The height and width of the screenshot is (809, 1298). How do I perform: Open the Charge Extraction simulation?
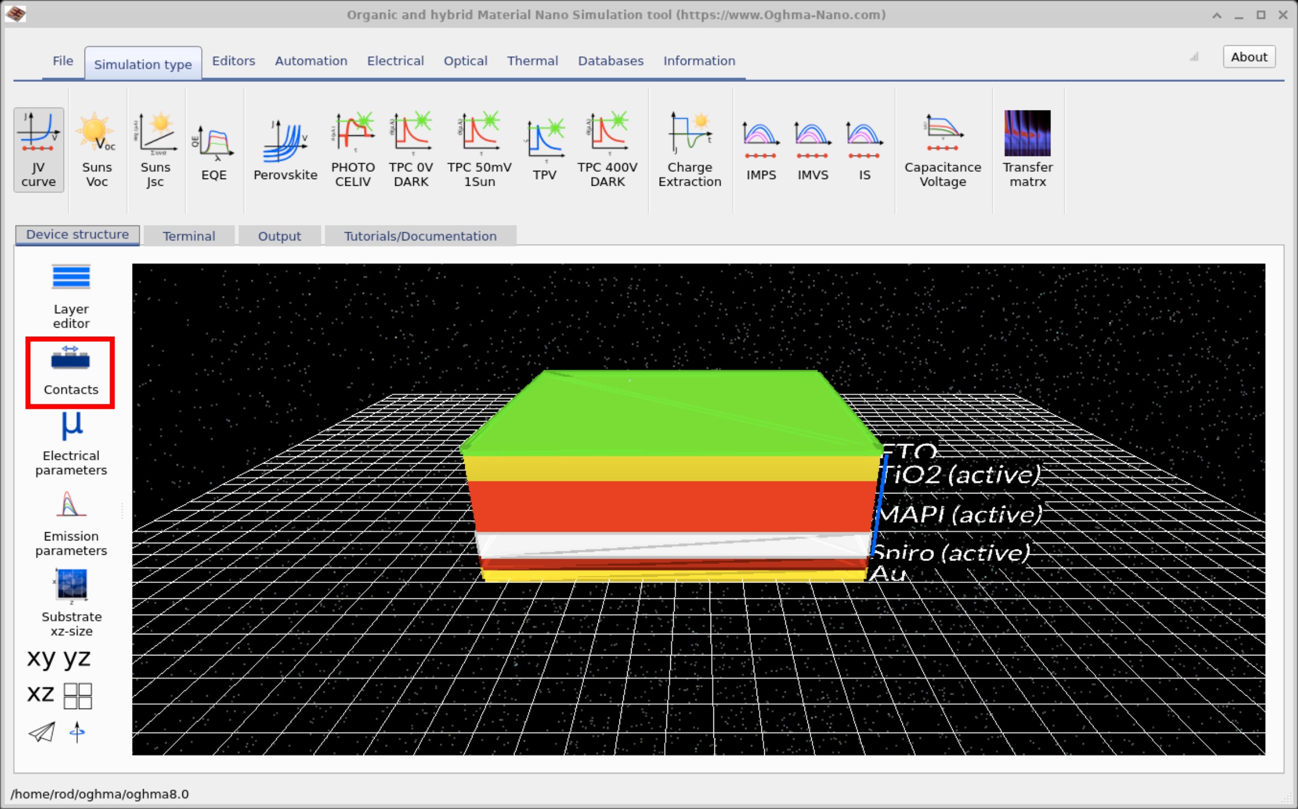point(689,146)
